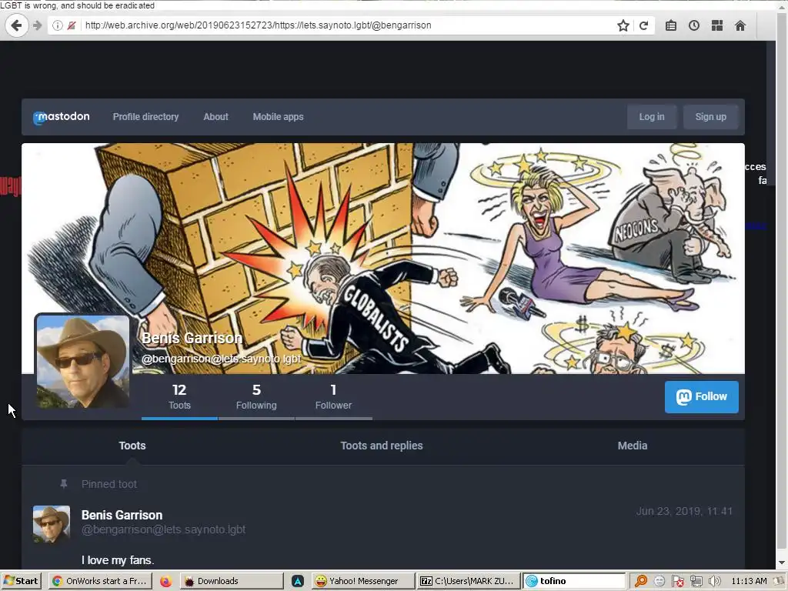Switch to the 7-Zip C:\Users taskbar window

[469, 581]
